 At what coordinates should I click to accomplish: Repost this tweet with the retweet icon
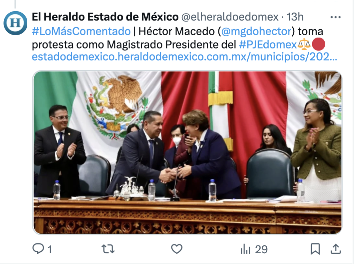click(x=108, y=249)
